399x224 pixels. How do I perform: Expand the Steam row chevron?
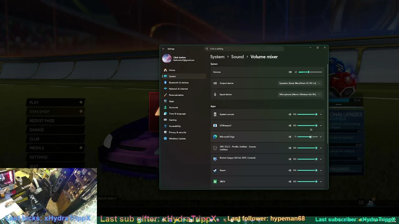(x=321, y=170)
